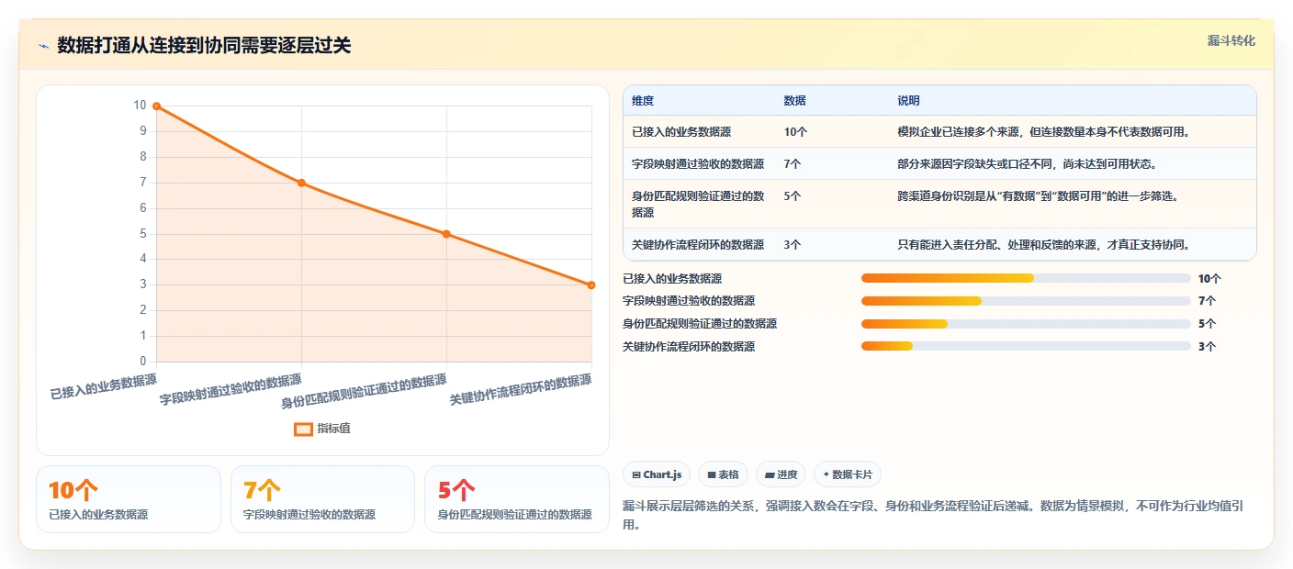Screen dimensions: 1293x569
Task: Click the 数据 column header
Action: 794,101
